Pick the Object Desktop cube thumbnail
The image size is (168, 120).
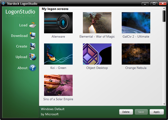tap(97, 54)
